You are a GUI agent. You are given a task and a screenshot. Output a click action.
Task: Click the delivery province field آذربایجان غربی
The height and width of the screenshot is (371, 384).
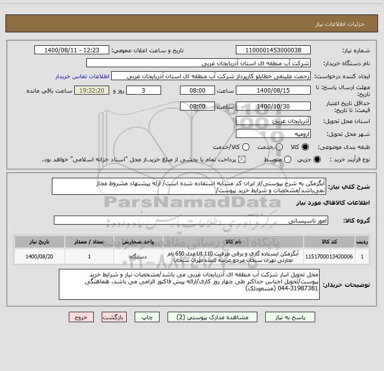[x=273, y=121]
